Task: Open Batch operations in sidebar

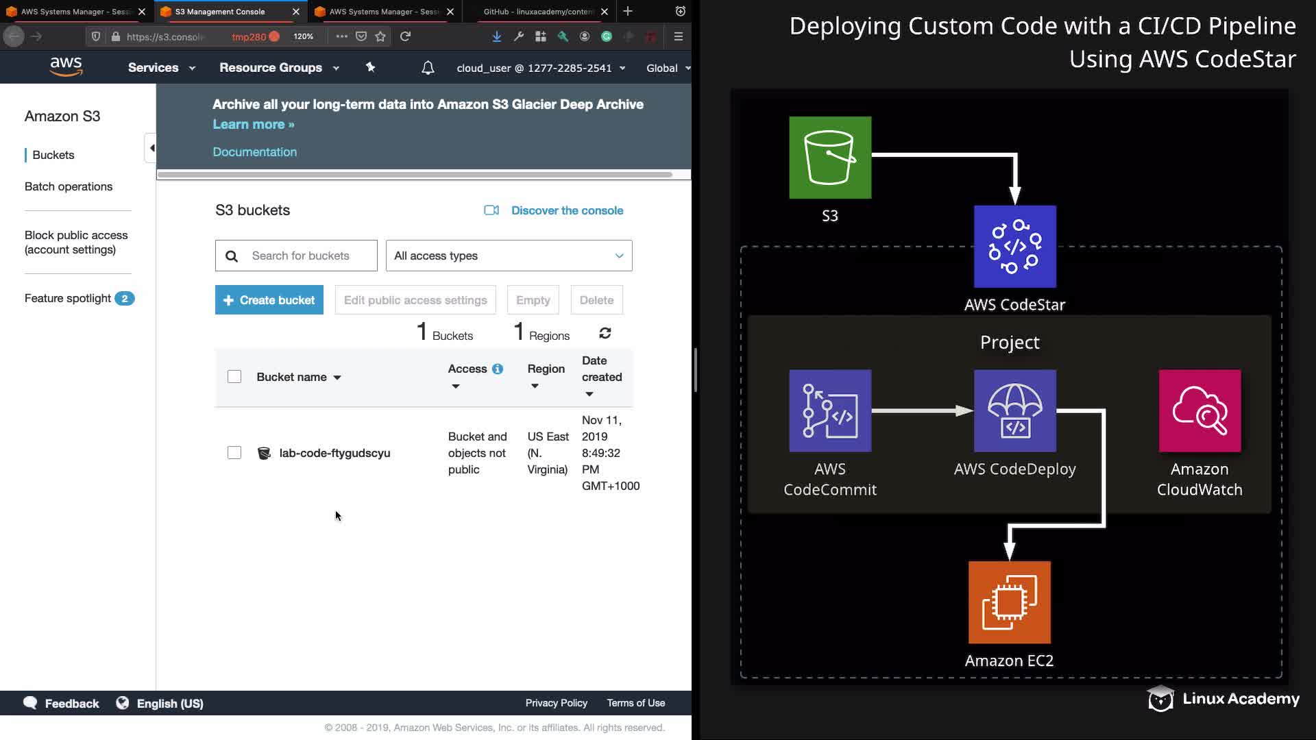Action: tap(69, 186)
